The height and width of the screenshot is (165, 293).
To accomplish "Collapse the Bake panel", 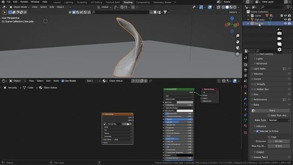I will click(256, 105).
